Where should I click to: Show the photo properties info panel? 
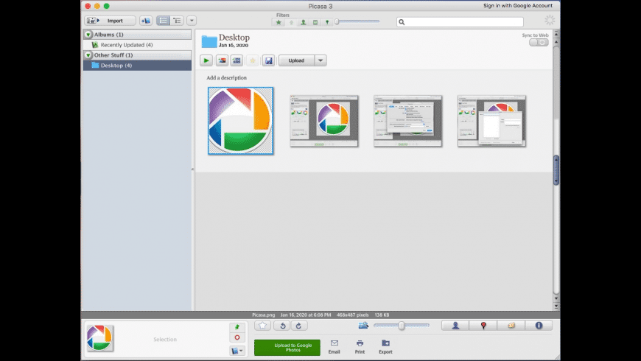[539, 326]
